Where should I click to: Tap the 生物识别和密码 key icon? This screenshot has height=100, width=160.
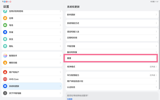tap(5, 11)
